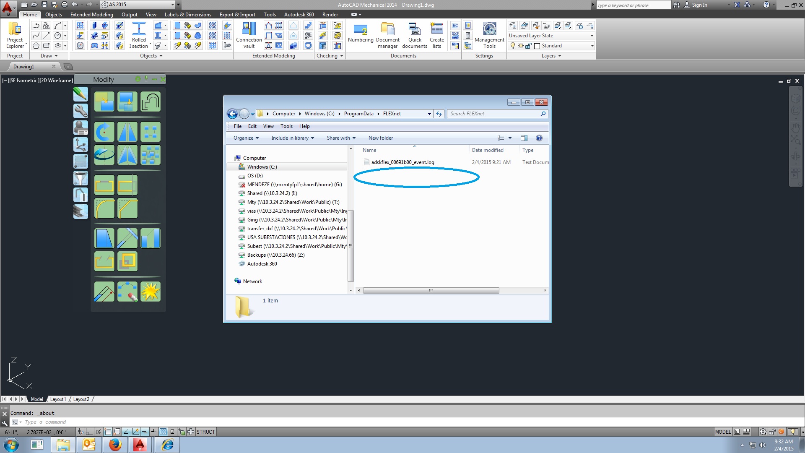
Task: Switch to the Export & Import tab
Action: (237, 15)
